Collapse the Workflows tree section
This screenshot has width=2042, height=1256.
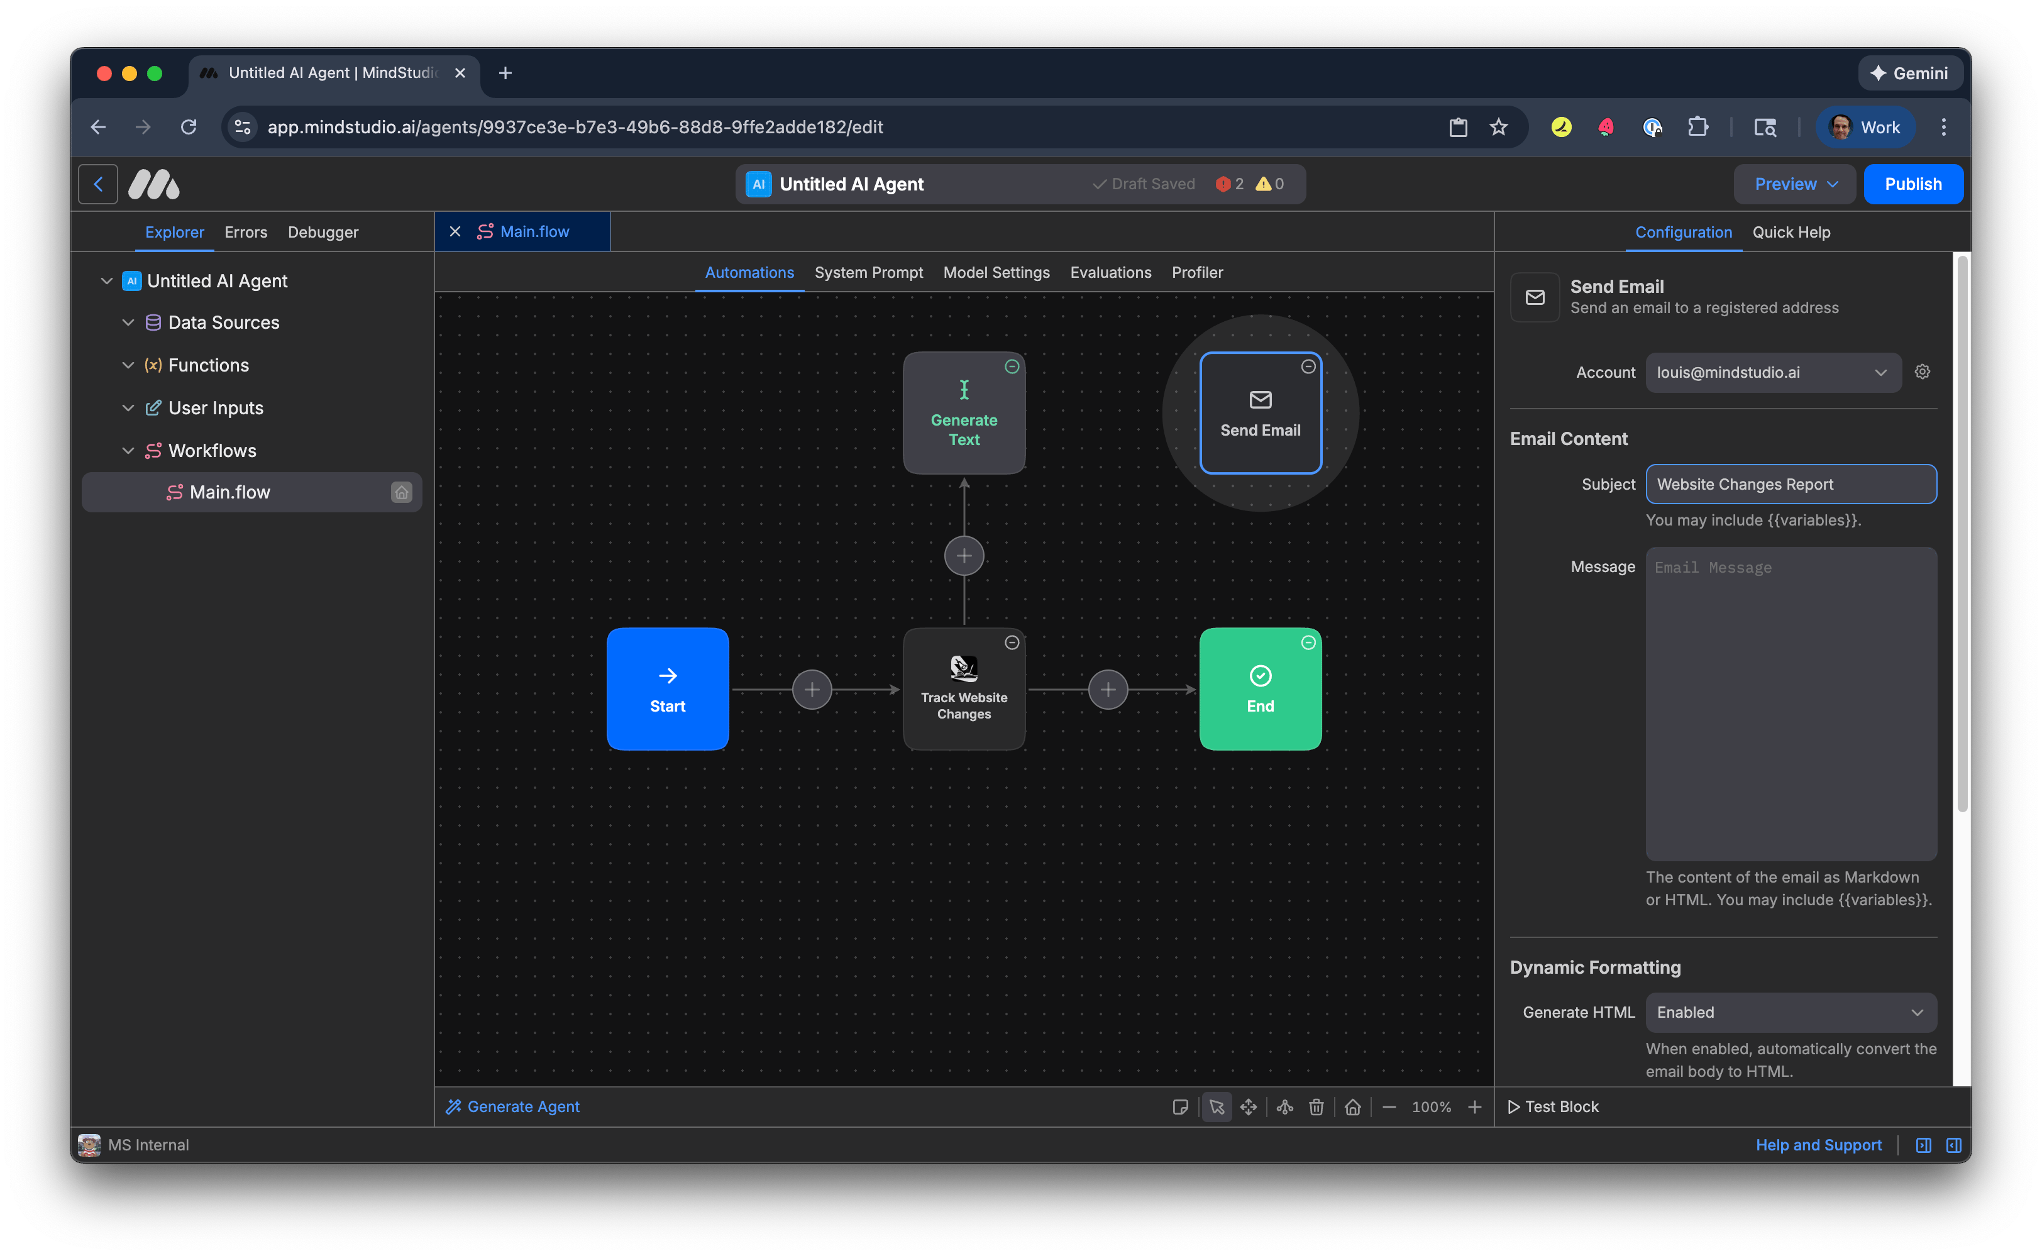point(128,450)
